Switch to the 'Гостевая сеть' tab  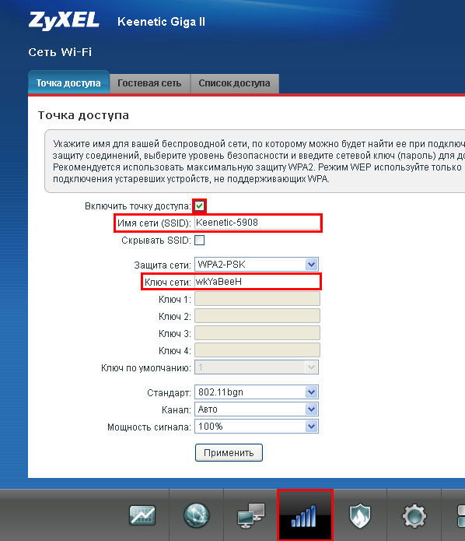point(149,83)
